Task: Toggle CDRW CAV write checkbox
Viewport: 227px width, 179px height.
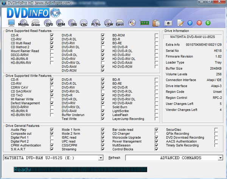Action: coord(52,87)
